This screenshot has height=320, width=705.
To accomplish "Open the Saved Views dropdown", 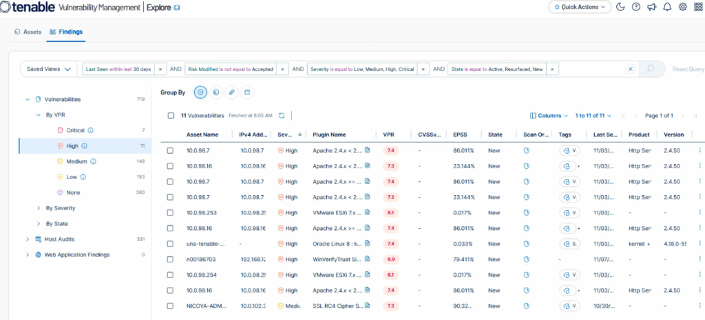I will click(48, 69).
